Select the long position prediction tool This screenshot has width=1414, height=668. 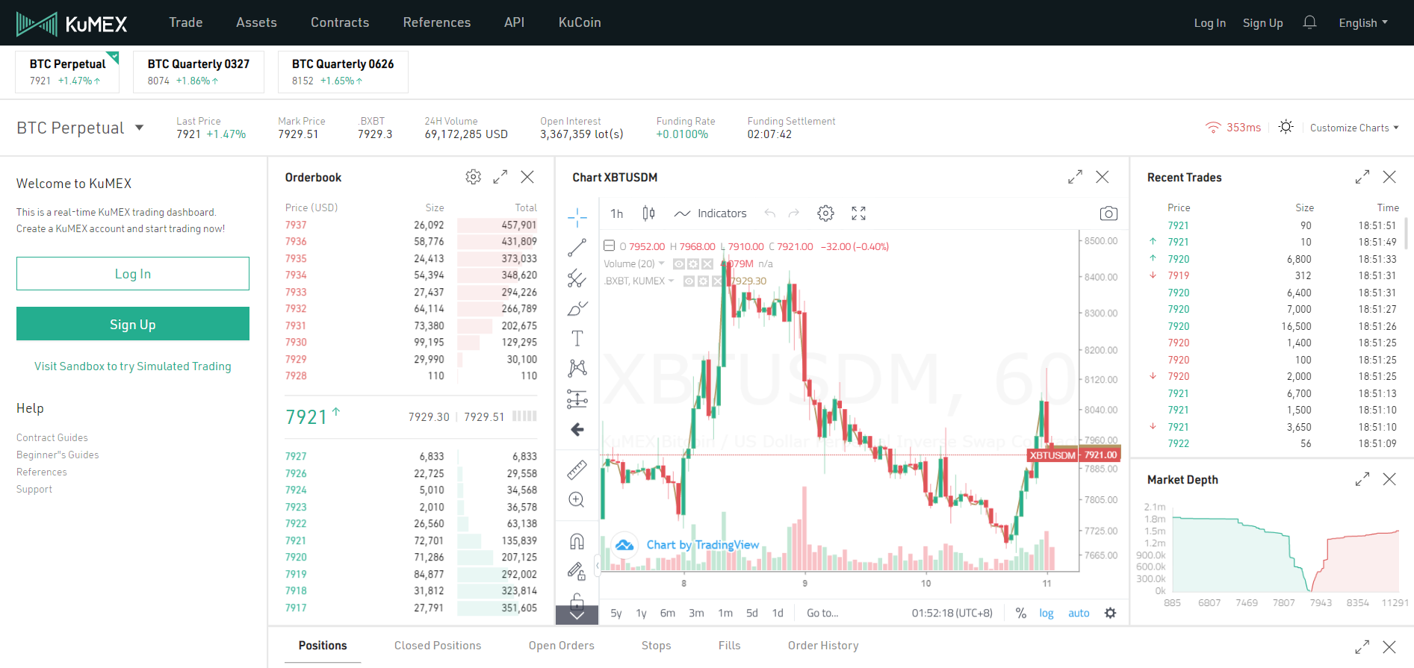[577, 399]
